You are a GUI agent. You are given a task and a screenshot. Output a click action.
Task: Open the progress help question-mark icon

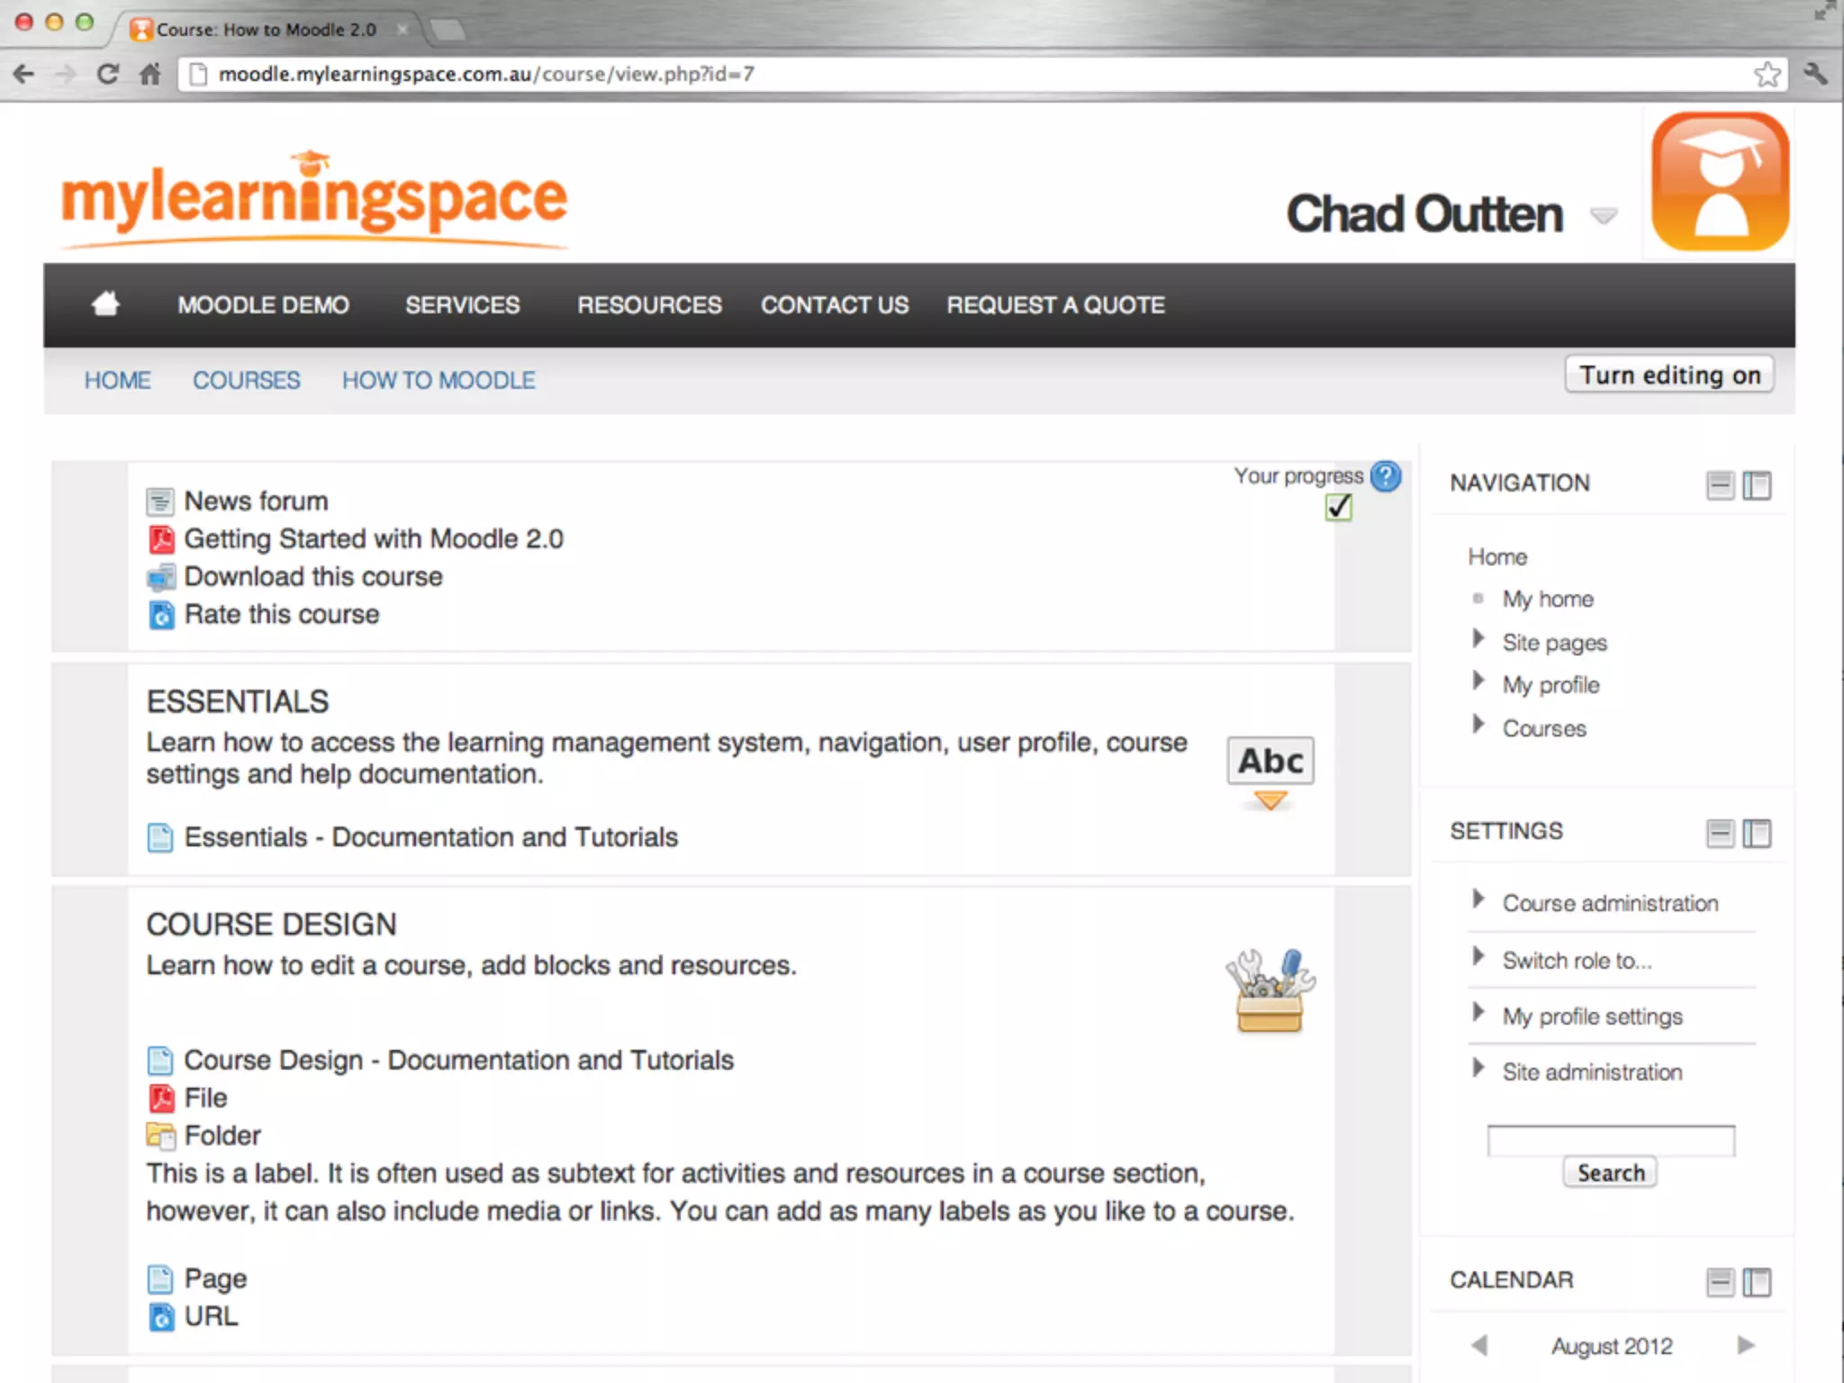click(1385, 476)
